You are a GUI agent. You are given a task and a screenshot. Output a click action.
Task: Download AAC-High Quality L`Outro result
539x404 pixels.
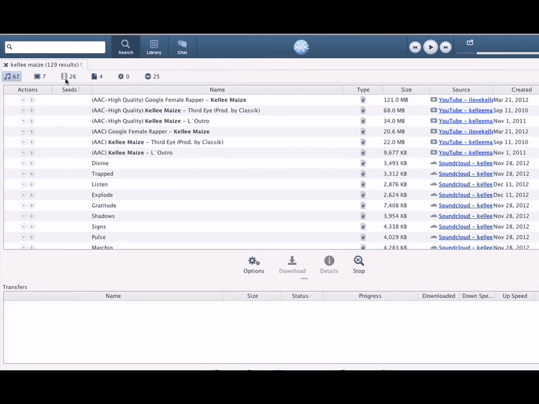[x=31, y=121]
